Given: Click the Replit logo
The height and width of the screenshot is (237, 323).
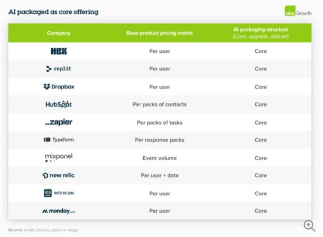Looking at the screenshot, I should point(59,69).
